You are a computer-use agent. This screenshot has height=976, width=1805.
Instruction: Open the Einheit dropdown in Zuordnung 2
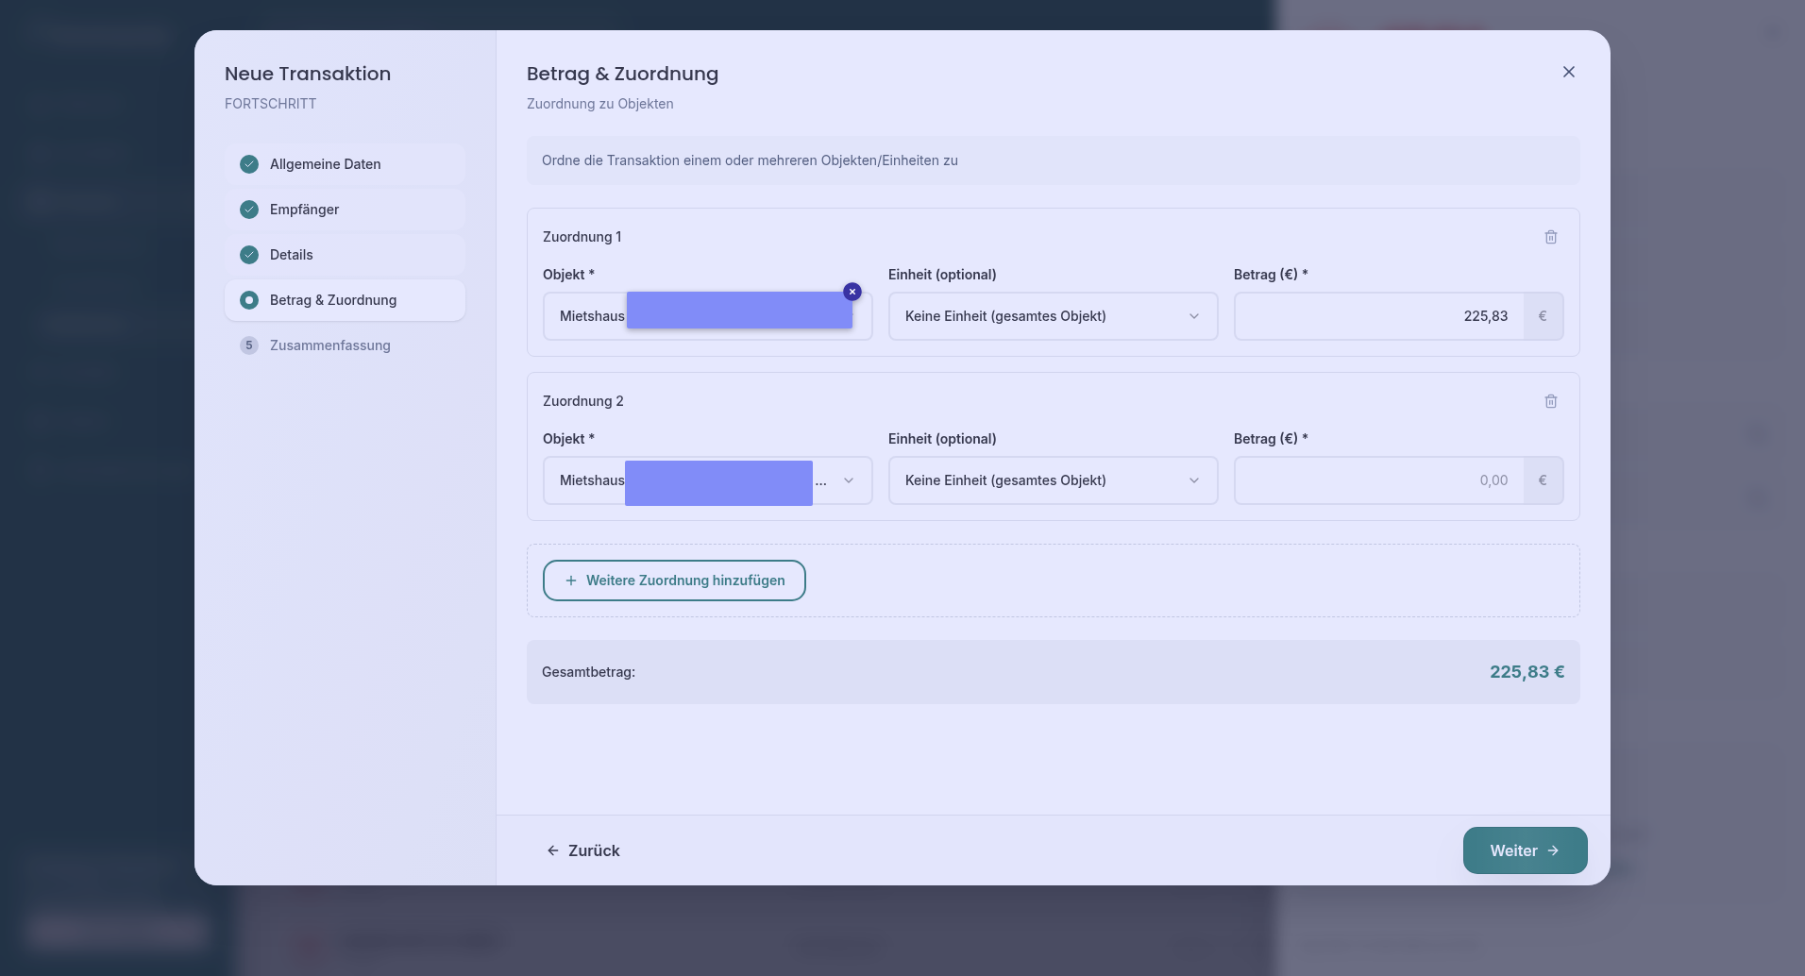[1054, 480]
